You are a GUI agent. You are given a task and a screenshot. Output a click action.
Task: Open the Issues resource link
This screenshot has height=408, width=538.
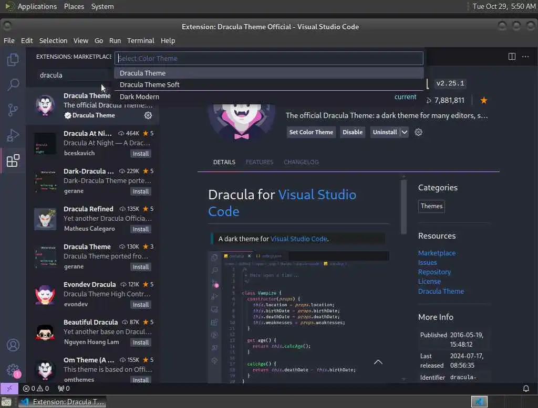pos(427,262)
